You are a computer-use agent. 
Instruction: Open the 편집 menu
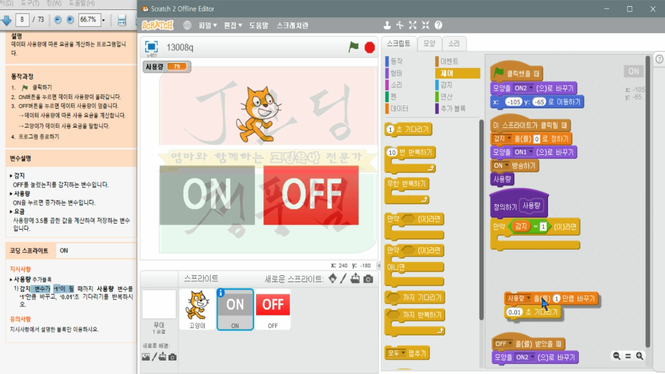(x=233, y=25)
